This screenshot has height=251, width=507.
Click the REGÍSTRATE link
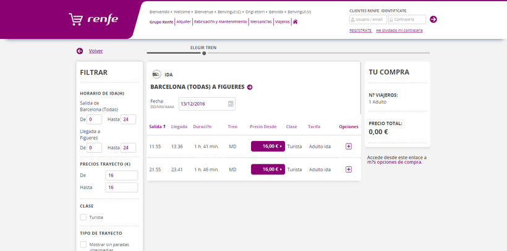(360, 30)
